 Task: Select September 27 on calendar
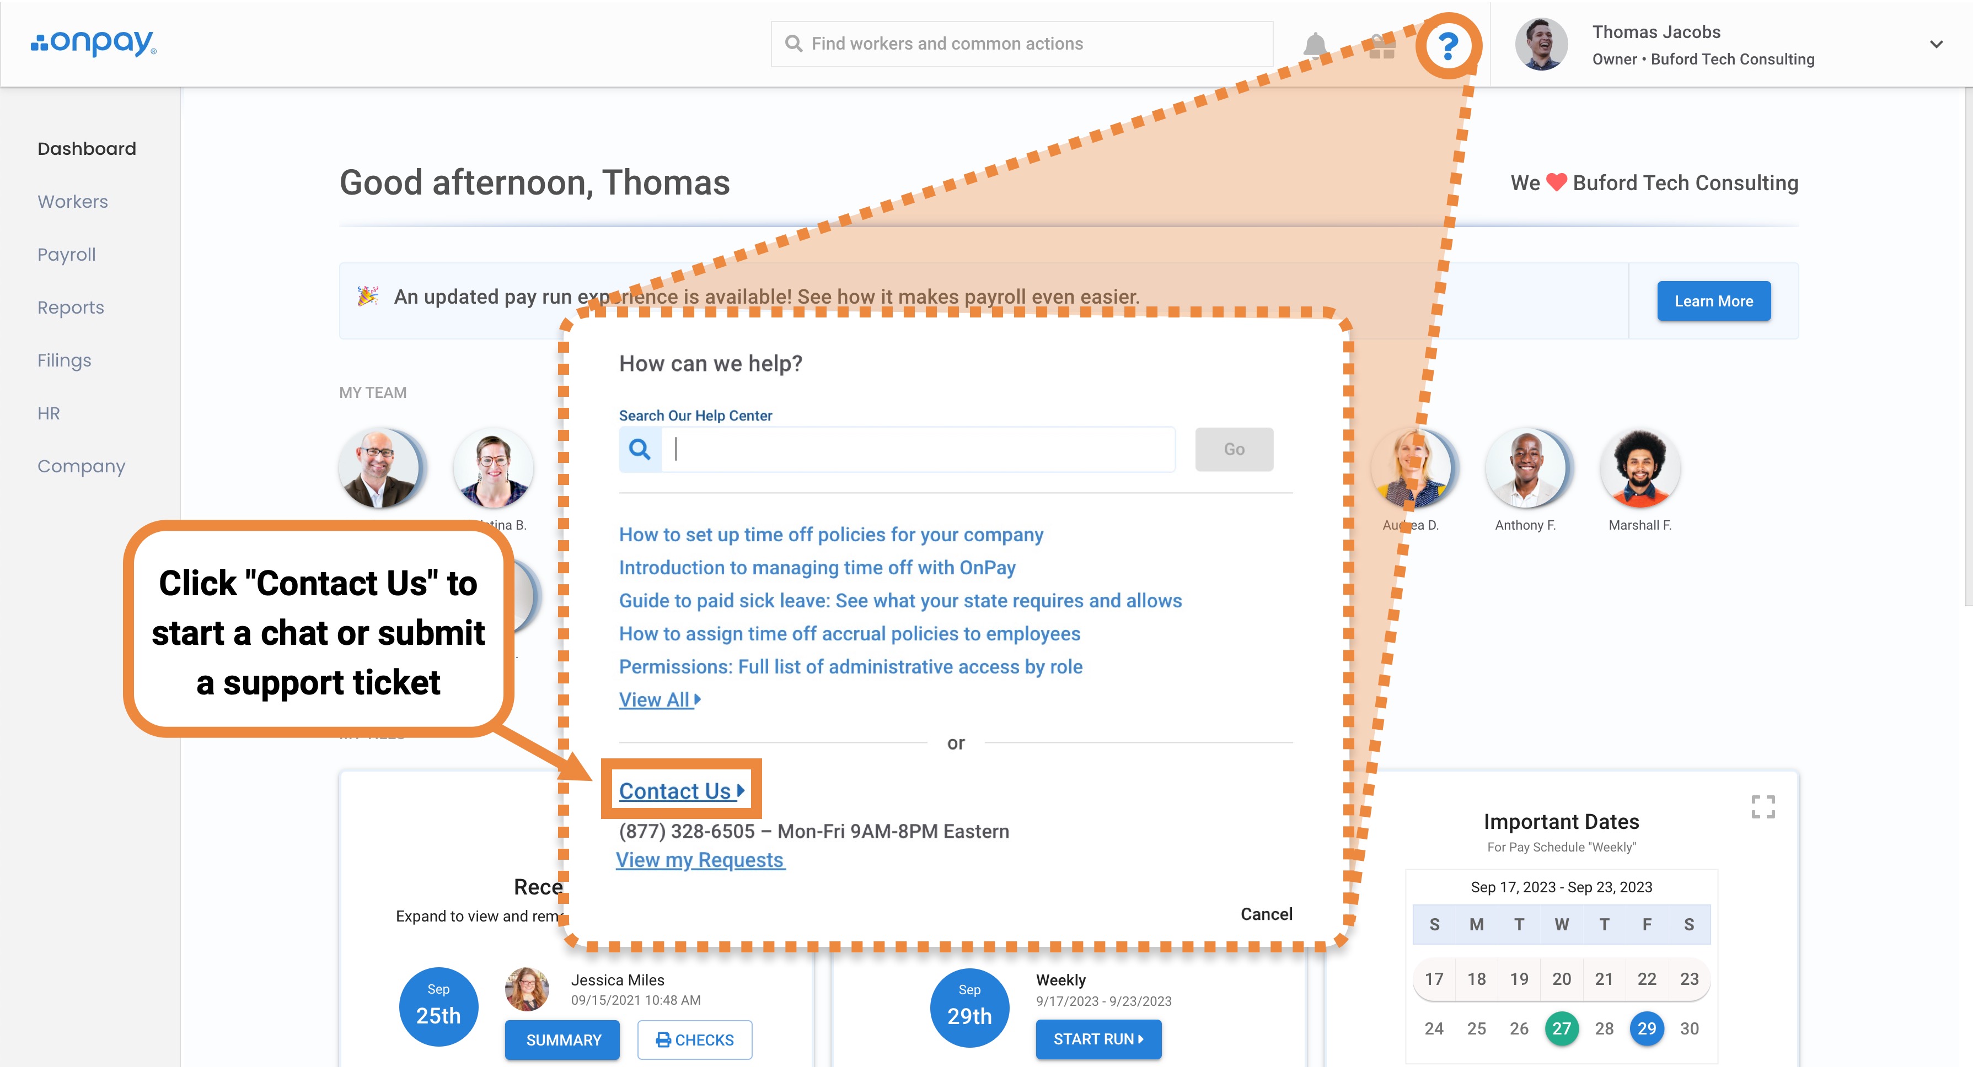[x=1561, y=1028]
